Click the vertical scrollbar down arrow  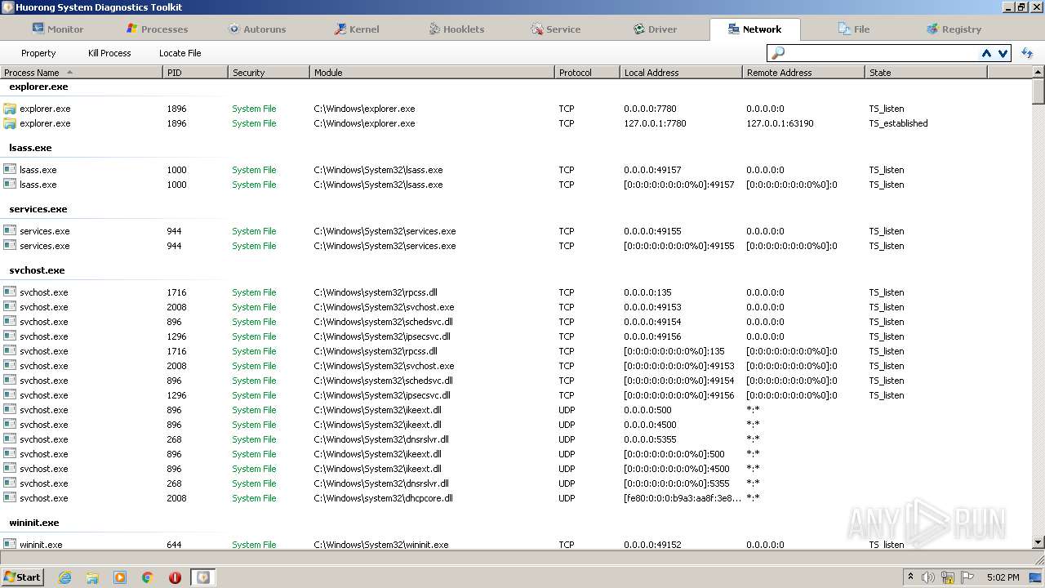[1038, 542]
